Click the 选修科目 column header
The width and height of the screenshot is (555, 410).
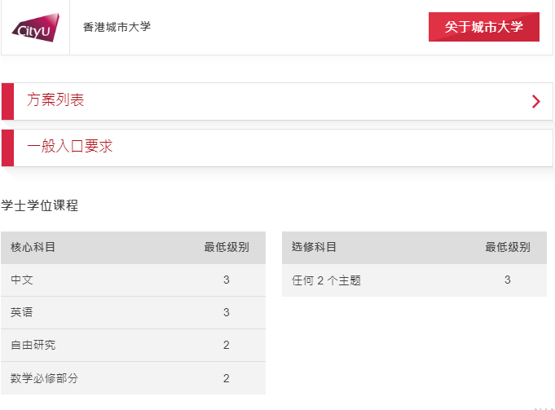pos(314,247)
